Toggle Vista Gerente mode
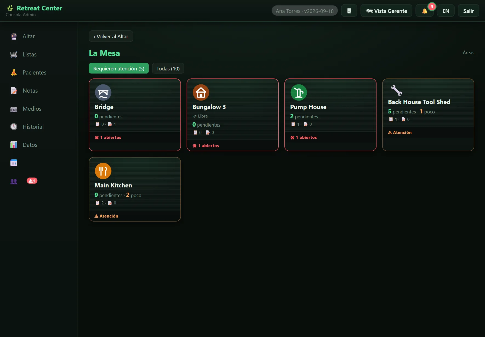Screen dimensions: 485x337 click(x=386, y=11)
